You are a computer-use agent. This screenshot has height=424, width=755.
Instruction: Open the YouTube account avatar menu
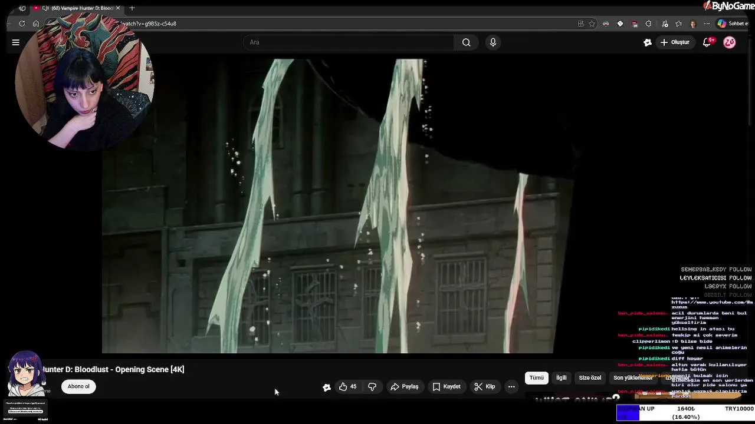tap(730, 42)
